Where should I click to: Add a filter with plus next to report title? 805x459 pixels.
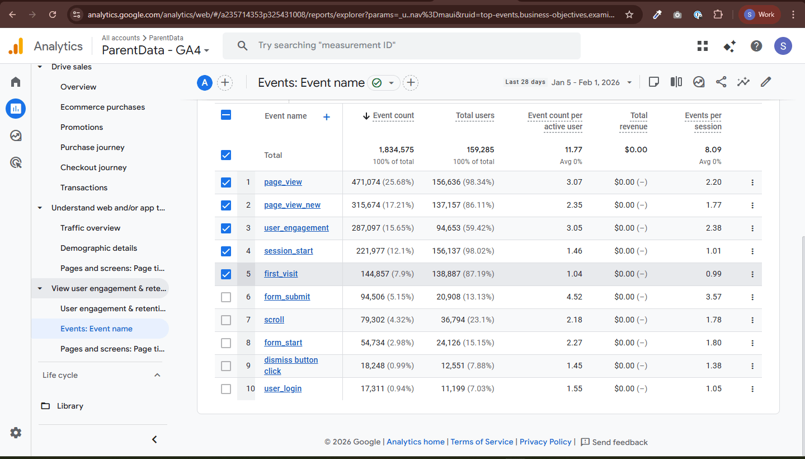[x=411, y=83]
